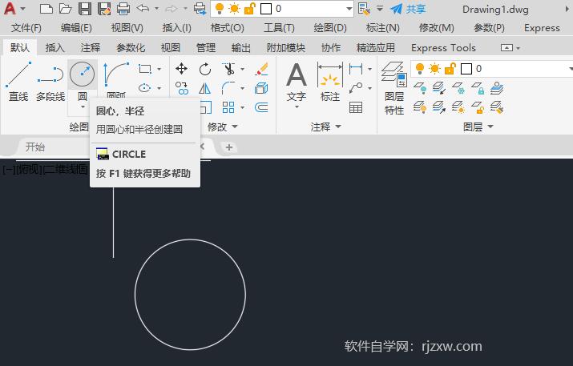Screen dimensions: 573x366
Task: Click the Plot printer icon
Action: click(123, 8)
